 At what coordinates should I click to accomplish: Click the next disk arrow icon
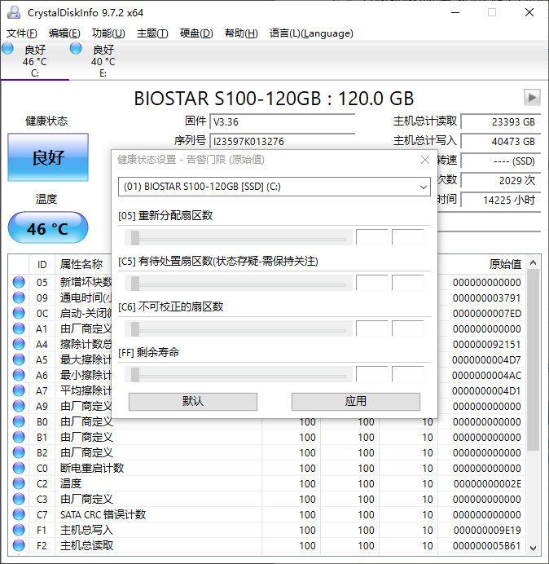point(532,97)
